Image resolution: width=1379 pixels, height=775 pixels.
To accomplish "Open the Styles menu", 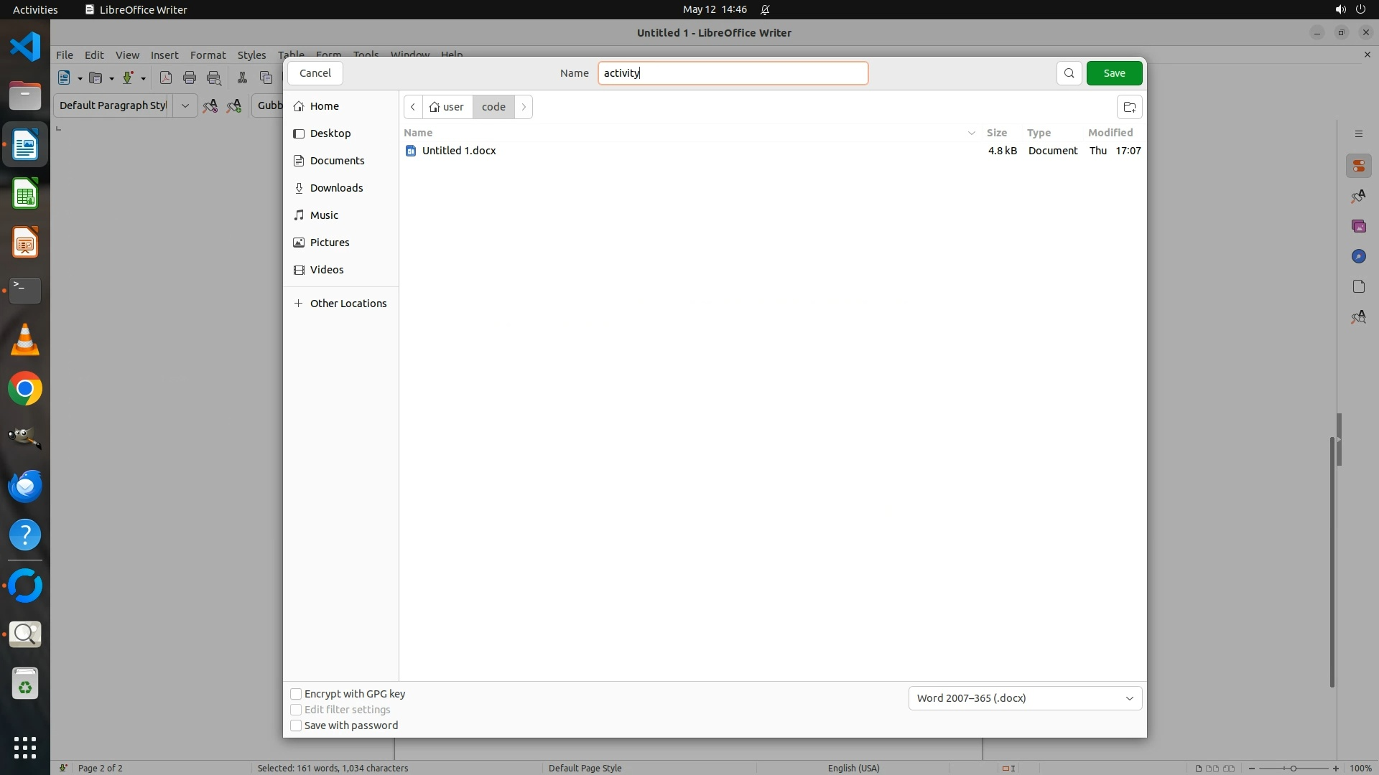I will (251, 55).
